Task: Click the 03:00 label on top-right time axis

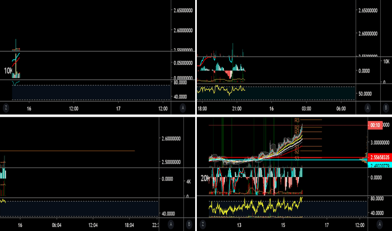Action: (x=306, y=109)
